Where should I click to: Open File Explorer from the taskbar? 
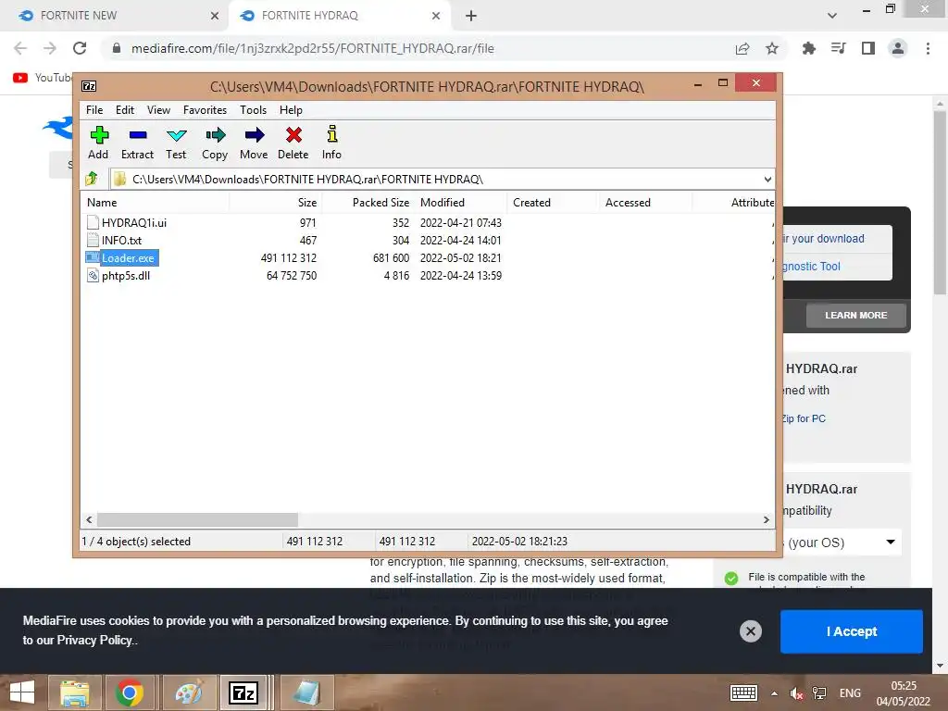pos(74,692)
